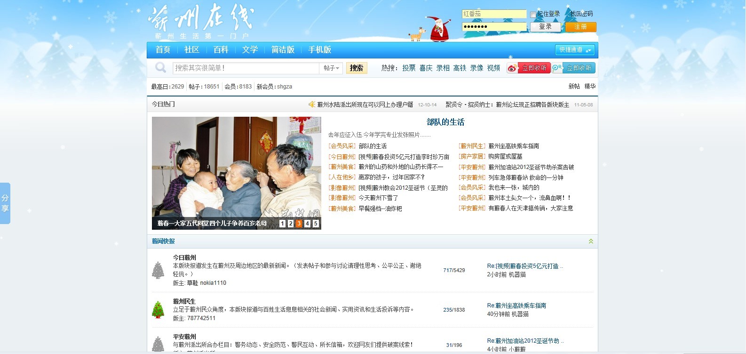Click the Sina Weibo follow icon

click(x=512, y=68)
